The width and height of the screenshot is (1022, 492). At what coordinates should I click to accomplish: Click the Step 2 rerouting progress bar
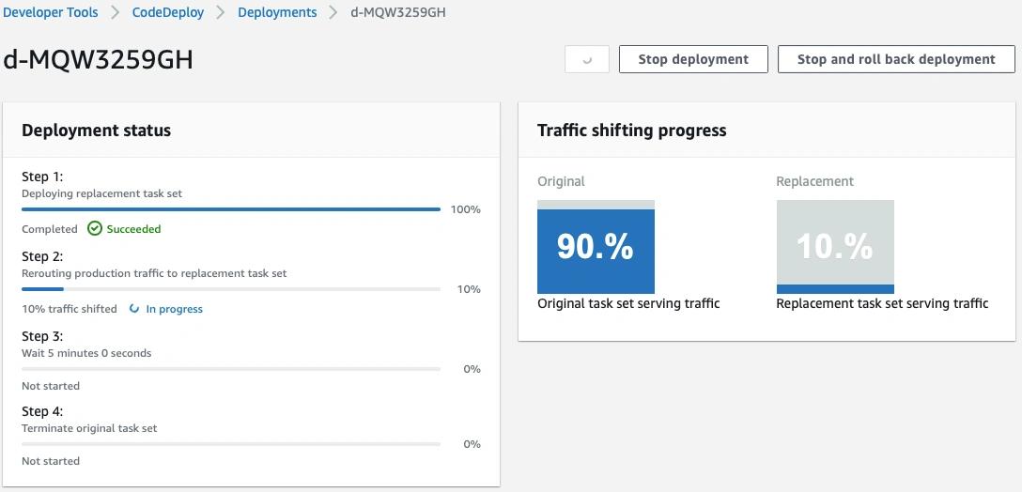(x=231, y=288)
